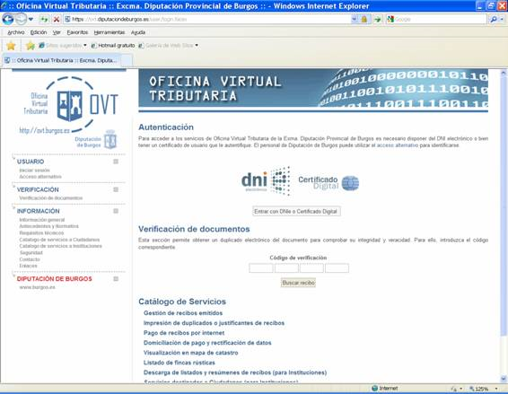The width and height of the screenshot is (508, 394).
Task: Open Domiciliación de pago y rectificación
Action: point(207,343)
